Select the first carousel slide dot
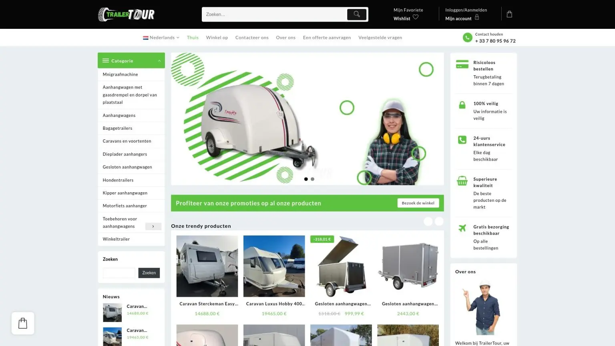The image size is (615, 346). (306, 179)
